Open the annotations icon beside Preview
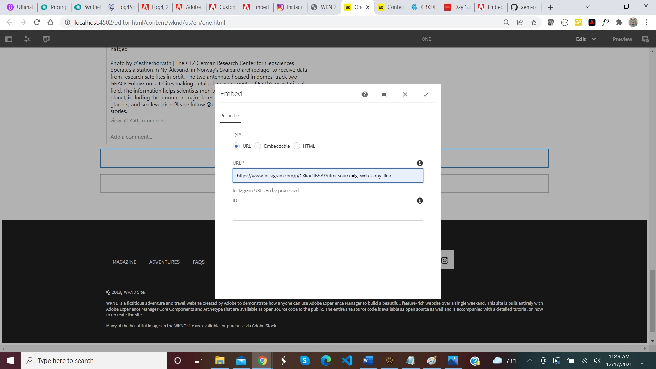 tap(645, 39)
